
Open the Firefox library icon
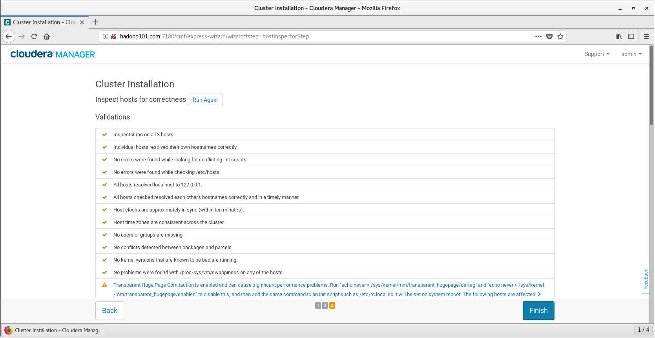point(619,36)
